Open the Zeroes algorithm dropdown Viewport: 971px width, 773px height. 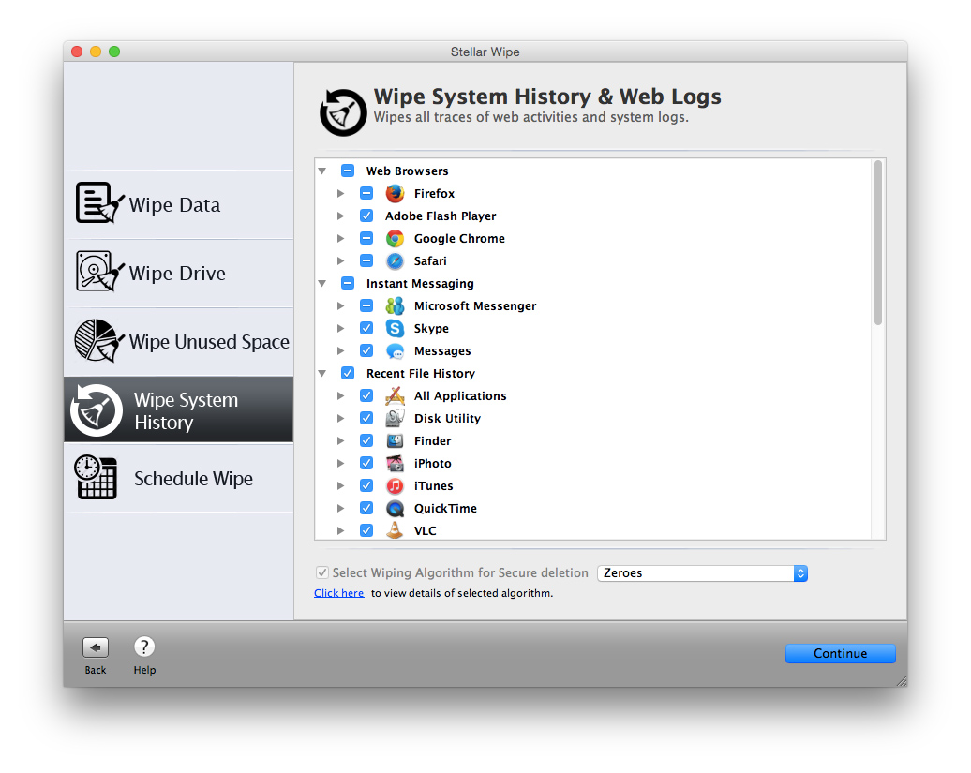pos(702,573)
